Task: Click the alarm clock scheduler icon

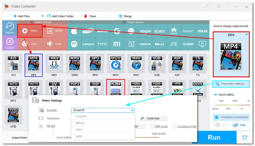Action: click(x=244, y=137)
